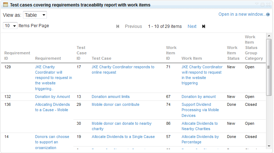Open Mobile donor can donate to nearby charity
Viewport: 274px width, 153px height.
(x=122, y=126)
